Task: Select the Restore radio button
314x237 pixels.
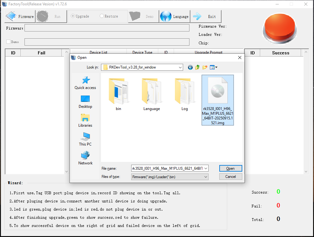Action: [102, 16]
